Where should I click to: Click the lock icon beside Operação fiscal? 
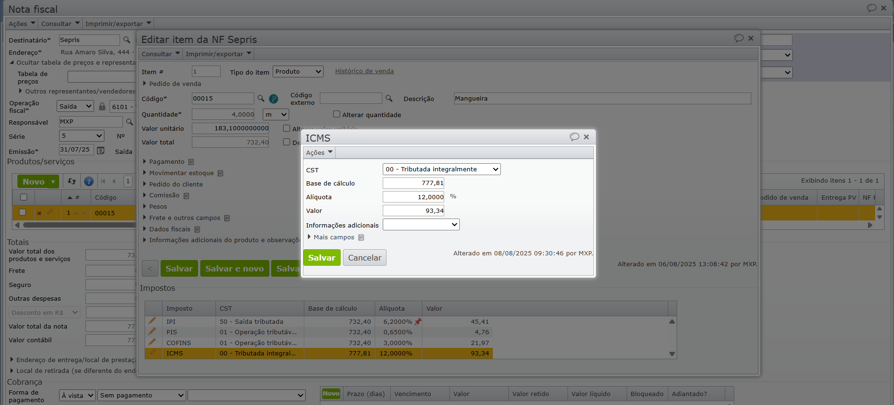[102, 107]
